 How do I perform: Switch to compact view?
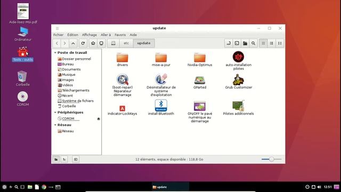pos(280,43)
